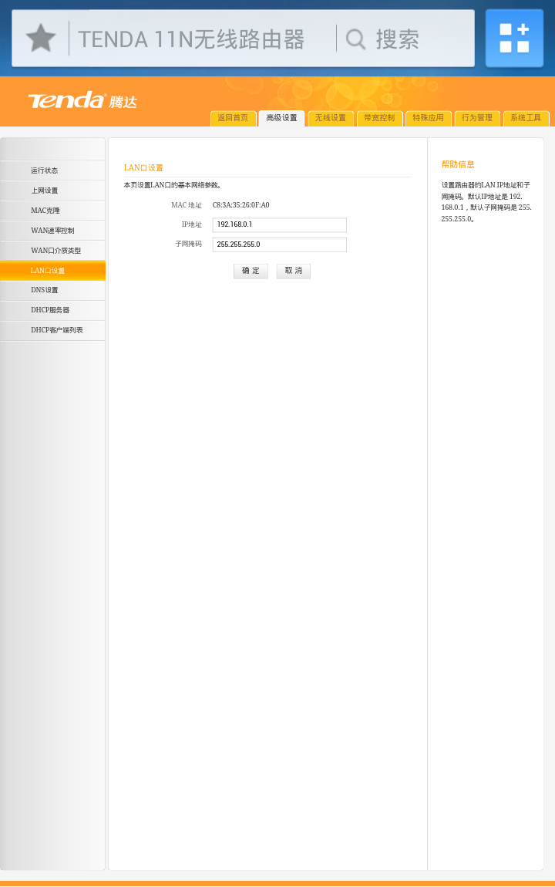
Task: Click the 取消 button
Action: [x=294, y=271]
